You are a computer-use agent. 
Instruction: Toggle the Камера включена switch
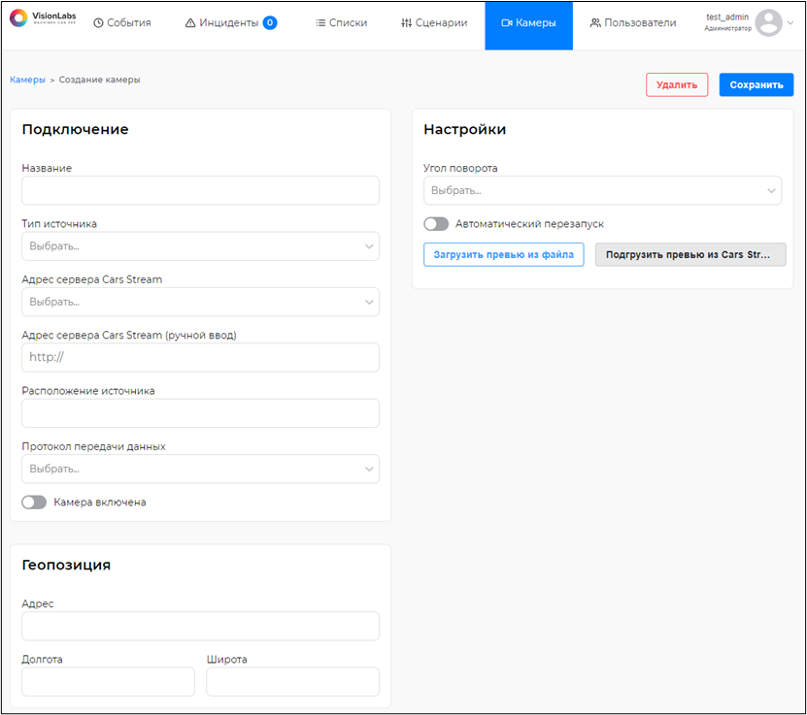tap(34, 503)
